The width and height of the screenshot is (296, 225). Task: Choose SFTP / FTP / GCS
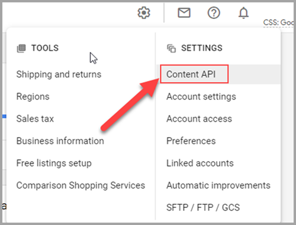point(203,207)
